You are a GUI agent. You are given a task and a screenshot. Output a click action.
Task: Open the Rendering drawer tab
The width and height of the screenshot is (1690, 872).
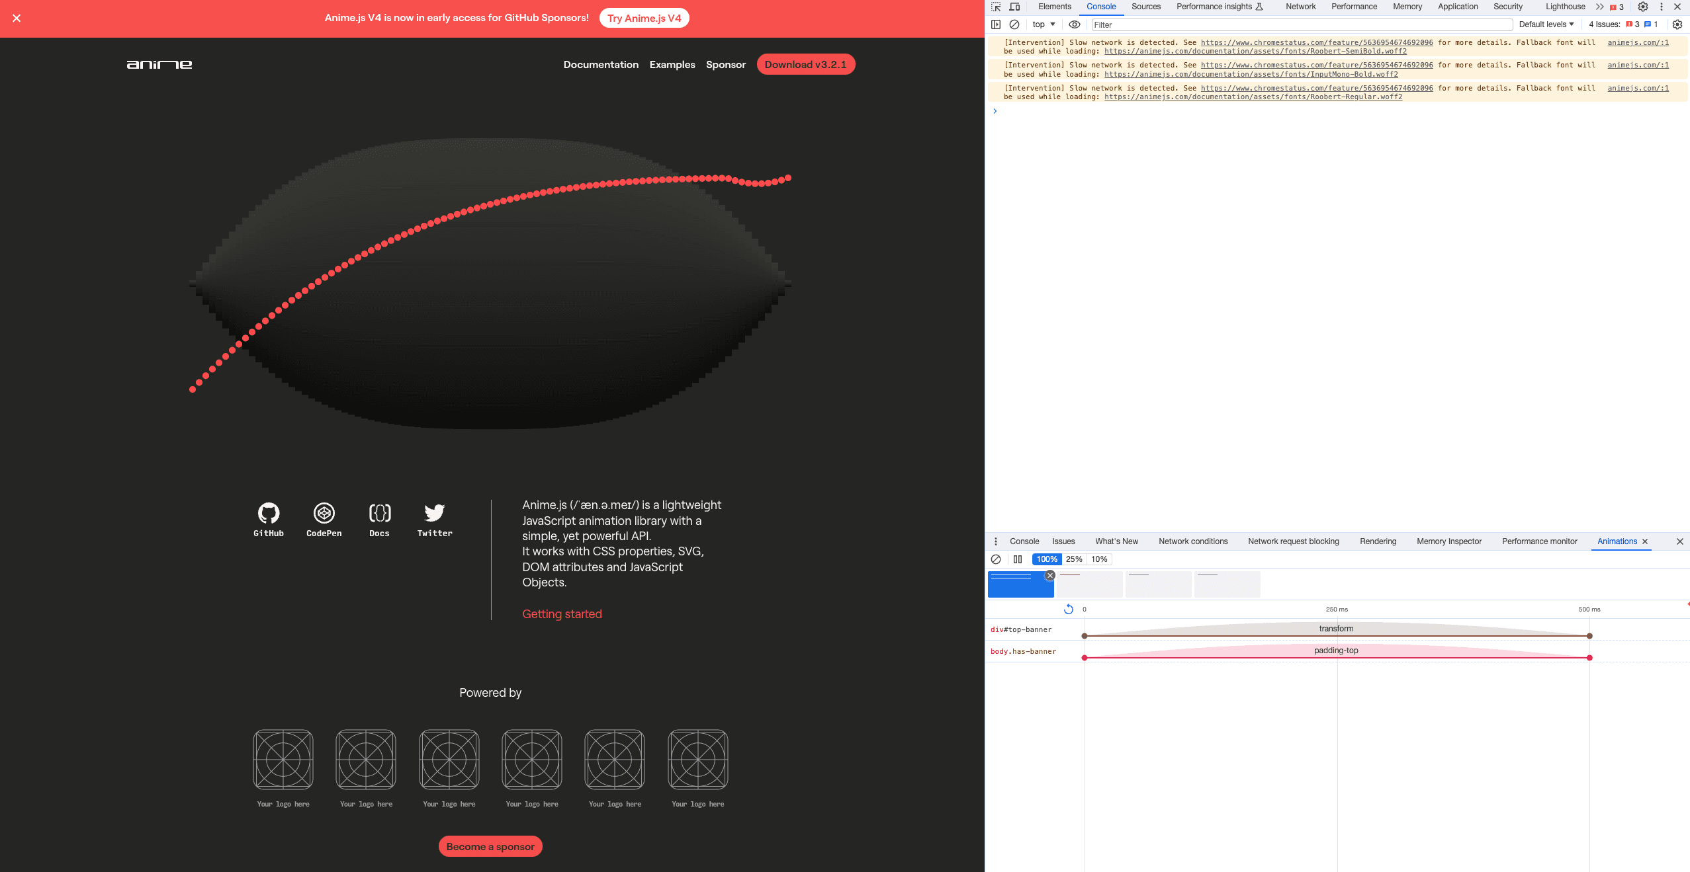(1378, 541)
